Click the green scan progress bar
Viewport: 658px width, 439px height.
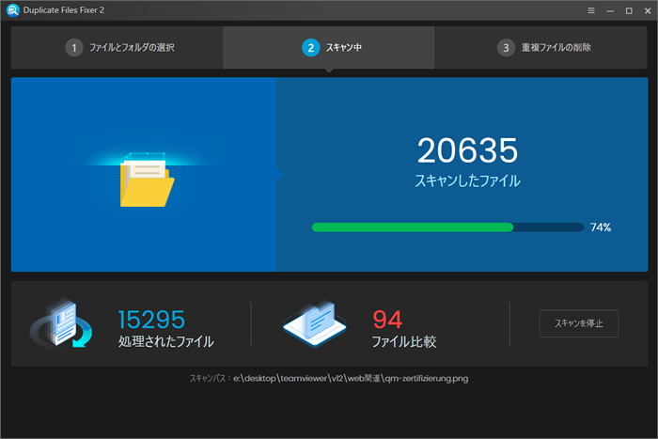click(x=447, y=227)
